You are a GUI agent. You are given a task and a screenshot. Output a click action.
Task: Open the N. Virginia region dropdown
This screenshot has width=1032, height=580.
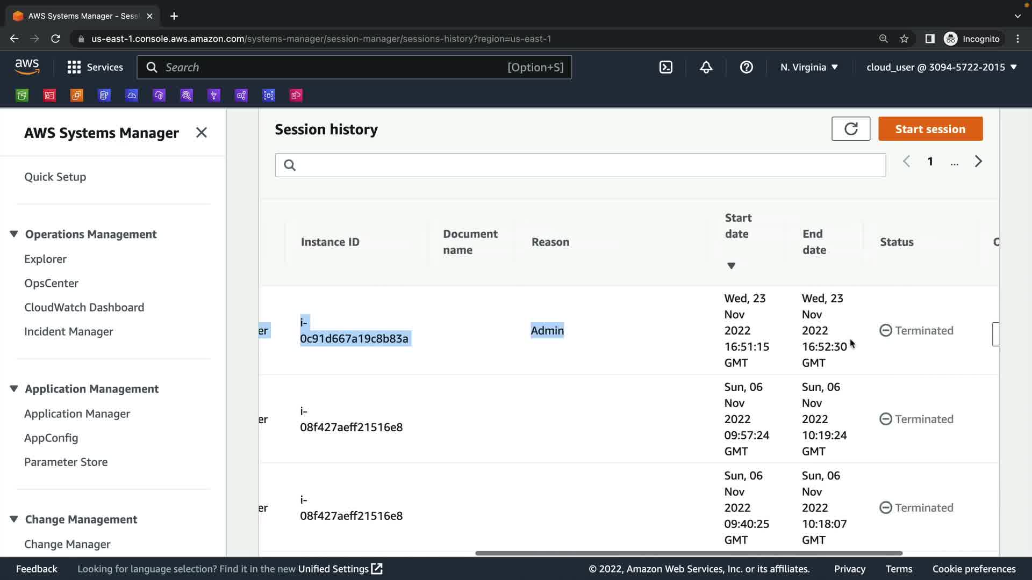[809, 67]
